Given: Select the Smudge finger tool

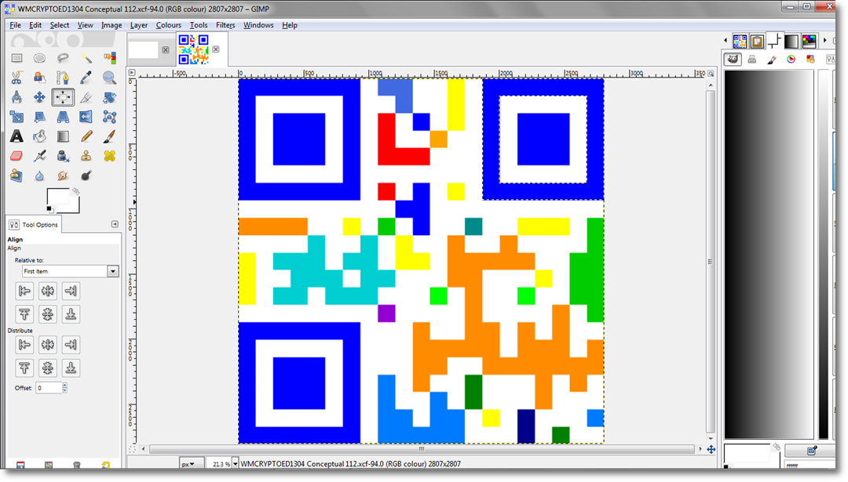Looking at the screenshot, I should (63, 176).
